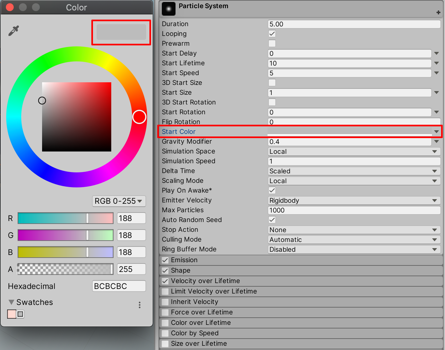Open the Emission module section
The width and height of the screenshot is (445, 350).
pyautogui.click(x=184, y=260)
